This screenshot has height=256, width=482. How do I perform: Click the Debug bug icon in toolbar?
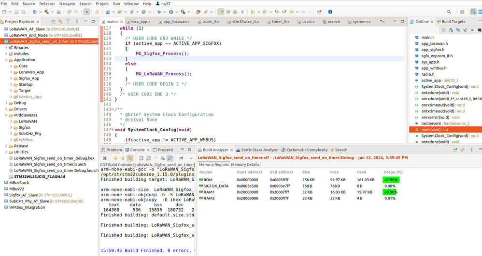point(159,12)
